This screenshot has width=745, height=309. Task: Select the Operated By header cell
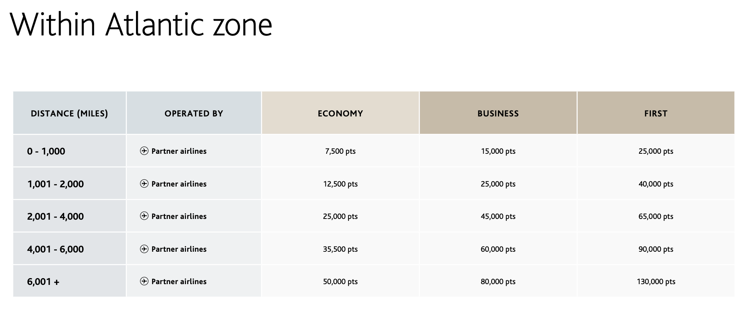coord(194,113)
